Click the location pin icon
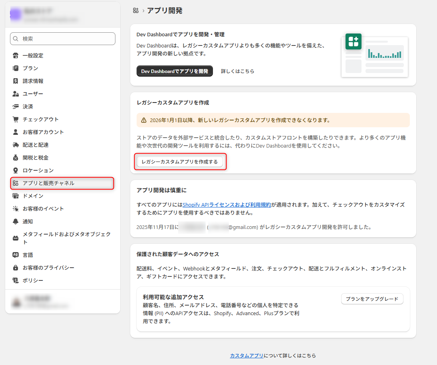This screenshot has height=365, width=437. pos(16,170)
